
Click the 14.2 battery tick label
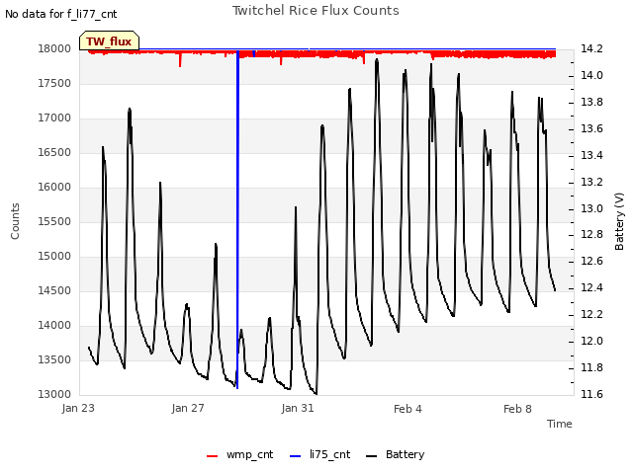591,49
